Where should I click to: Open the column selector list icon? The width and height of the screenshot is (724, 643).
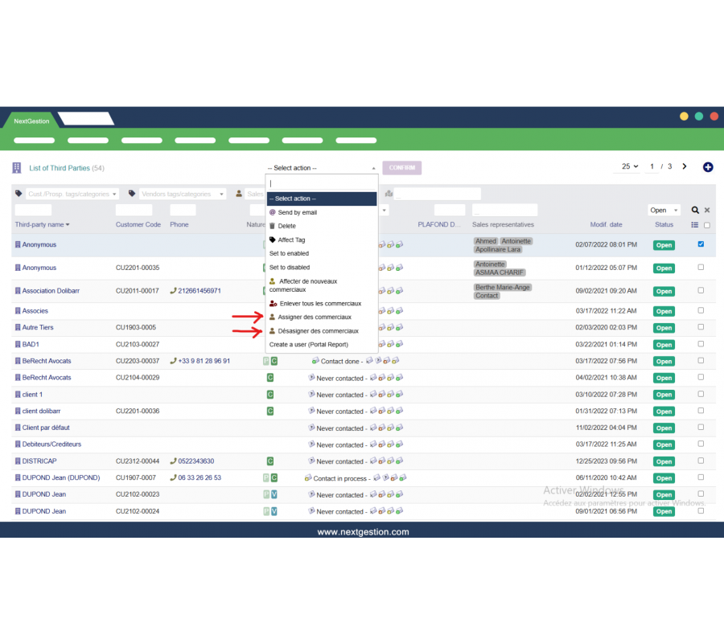pos(695,225)
